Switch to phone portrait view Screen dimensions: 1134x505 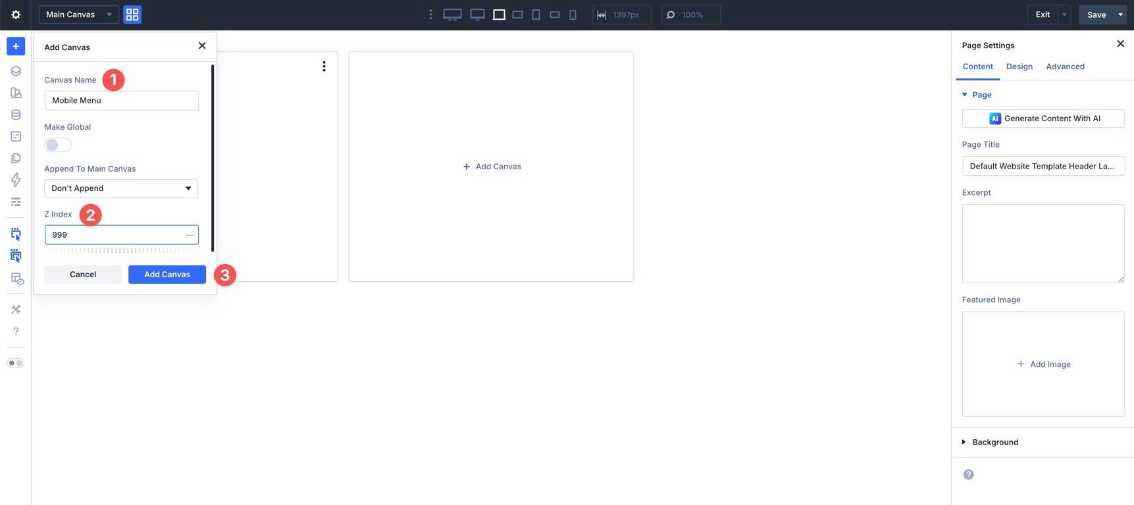tap(573, 14)
